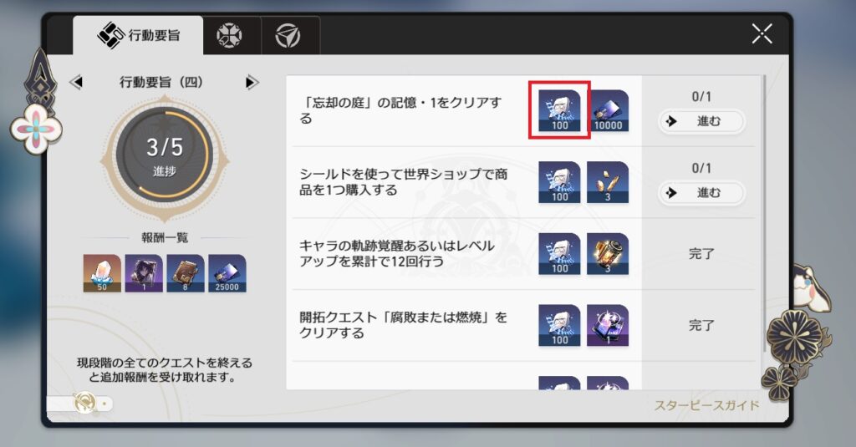Click 進む for 世界ショップ purchase quest

point(701,193)
